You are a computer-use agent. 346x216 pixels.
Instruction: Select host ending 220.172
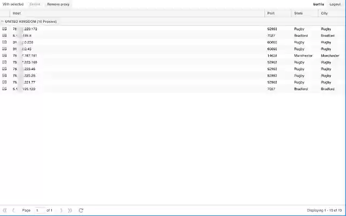(x=25, y=29)
